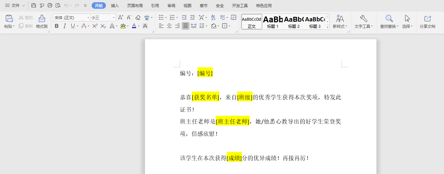Apply the Heading 2 (标题 2) style
This screenshot has width=444, height=174.
coord(294,22)
